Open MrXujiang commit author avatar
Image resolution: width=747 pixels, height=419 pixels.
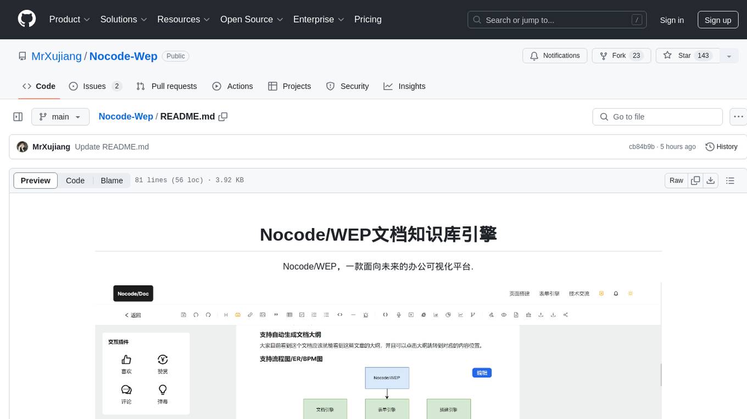coord(23,147)
